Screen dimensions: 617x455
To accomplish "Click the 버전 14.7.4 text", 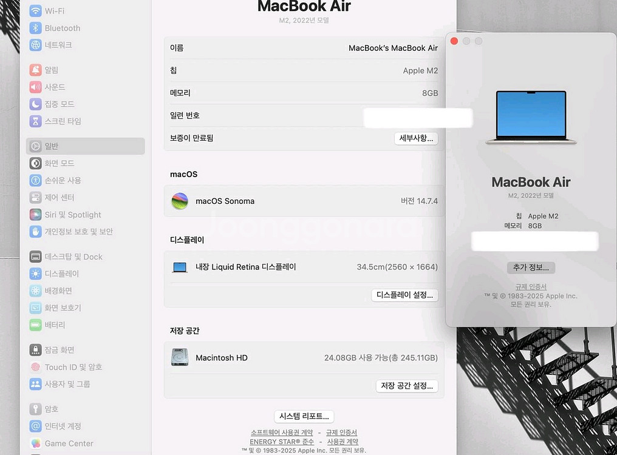I will coord(419,201).
